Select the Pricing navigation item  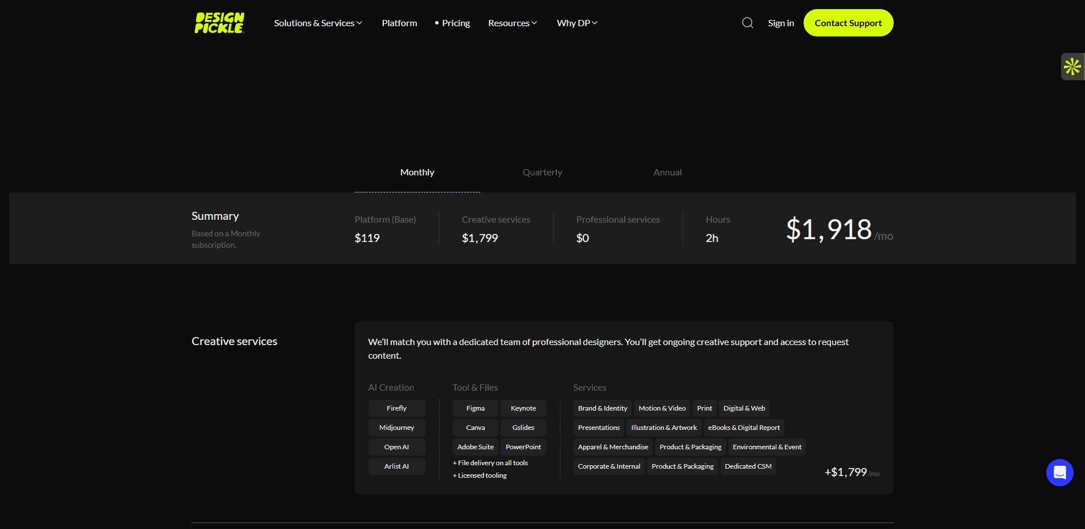(x=455, y=23)
